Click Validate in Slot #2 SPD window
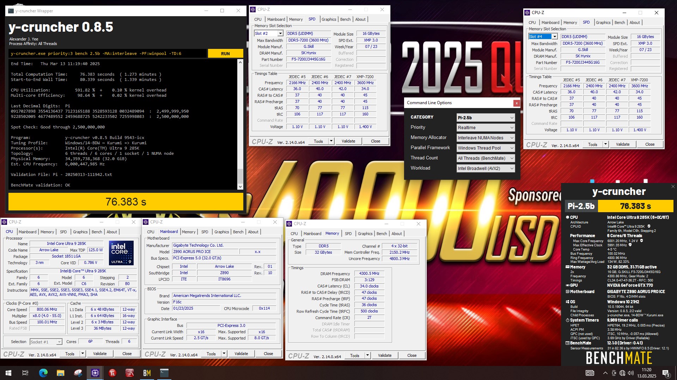Screen dimensions: 677x380 tap(348, 141)
